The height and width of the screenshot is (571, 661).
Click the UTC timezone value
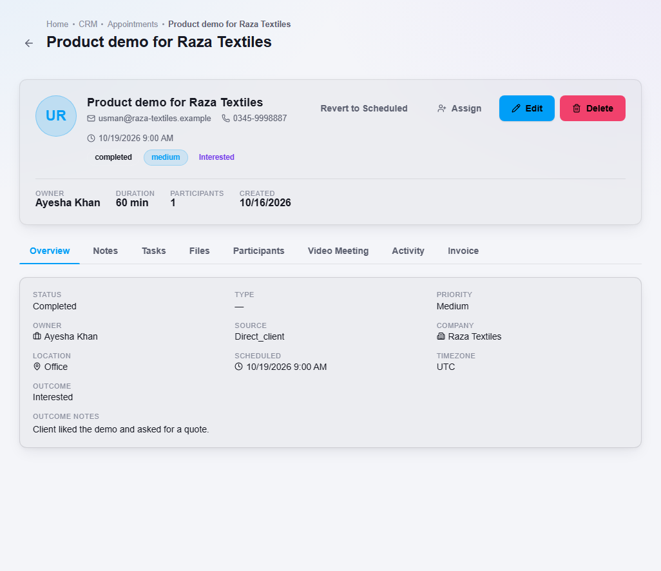pos(446,367)
